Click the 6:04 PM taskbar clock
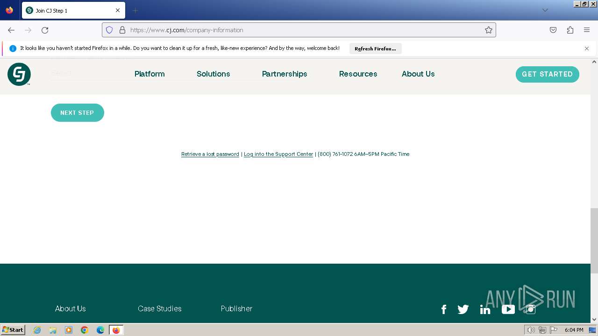The width and height of the screenshot is (598, 336). click(x=574, y=330)
